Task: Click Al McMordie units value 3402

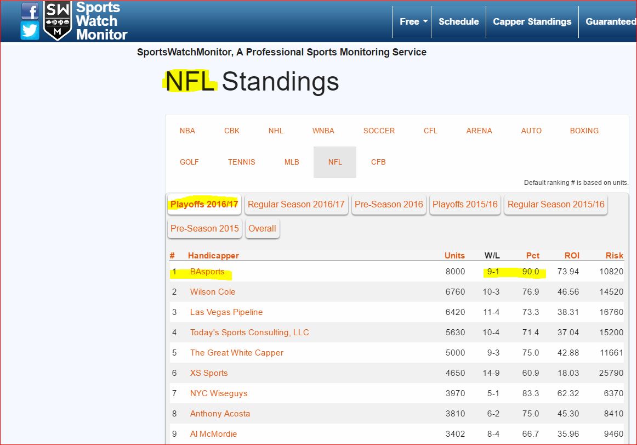Action: pos(455,434)
